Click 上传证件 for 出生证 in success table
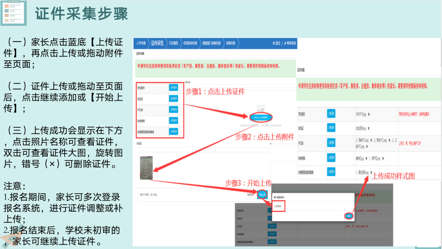Image resolution: width=442 pixels, height=249 pixels. (331, 128)
